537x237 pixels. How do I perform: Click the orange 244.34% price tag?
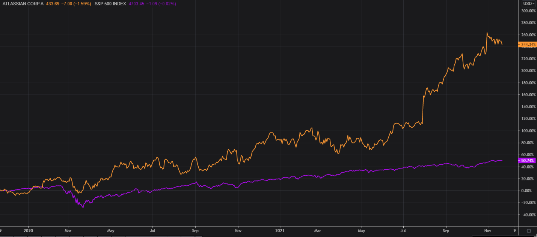[x=527, y=45]
